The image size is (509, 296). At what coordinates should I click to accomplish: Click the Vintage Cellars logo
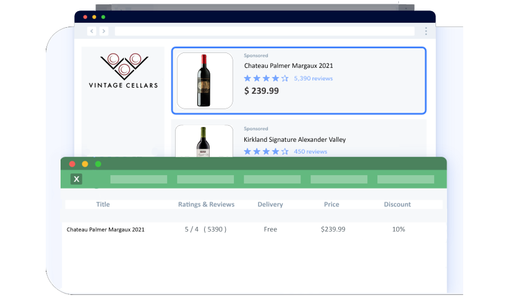click(x=124, y=71)
